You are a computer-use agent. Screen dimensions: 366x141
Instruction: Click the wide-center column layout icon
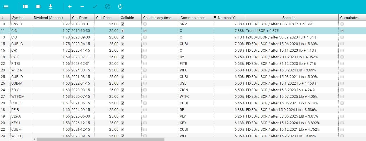38,7
